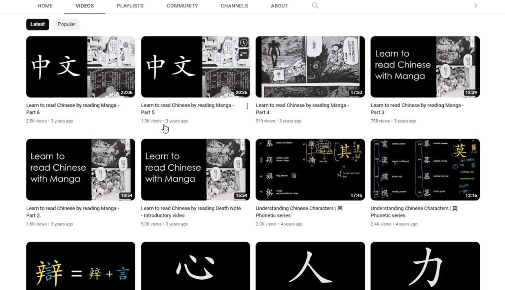Visit the ABOUT section
Image resolution: width=505 pixels, height=290 pixels.
click(x=279, y=6)
